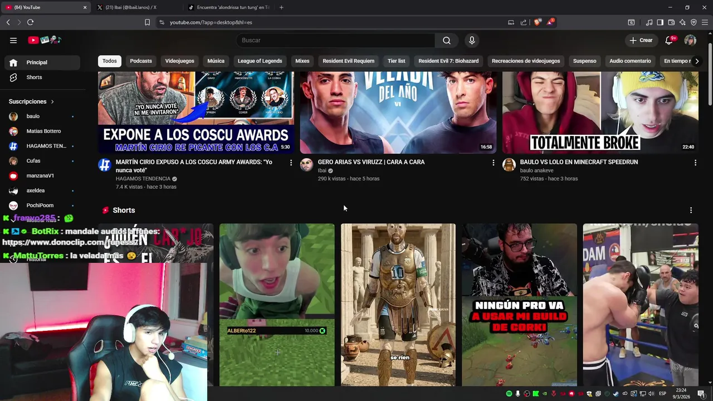Open Spotify from the system tray
The width and height of the screenshot is (713, 401).
pos(509,394)
